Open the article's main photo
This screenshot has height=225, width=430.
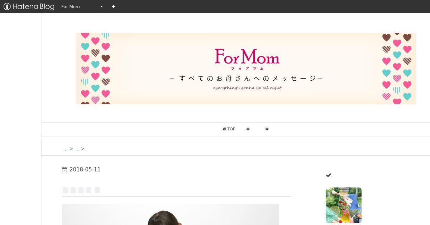tap(170, 214)
